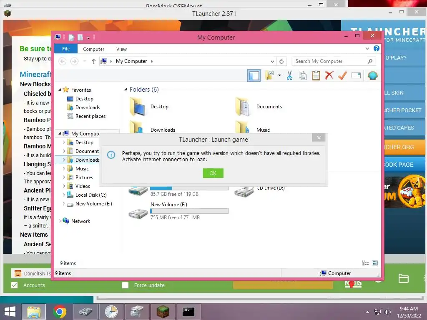Expand the Pictures node in the tree
The height and width of the screenshot is (320, 427).
pyautogui.click(x=64, y=177)
